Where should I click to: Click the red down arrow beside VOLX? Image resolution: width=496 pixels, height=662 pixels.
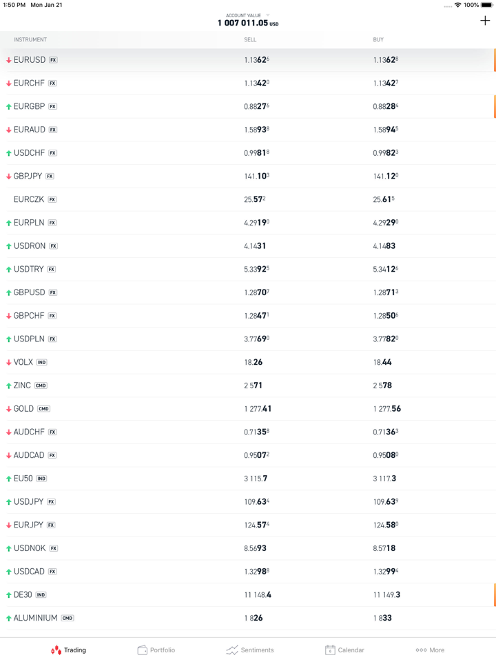coord(9,363)
